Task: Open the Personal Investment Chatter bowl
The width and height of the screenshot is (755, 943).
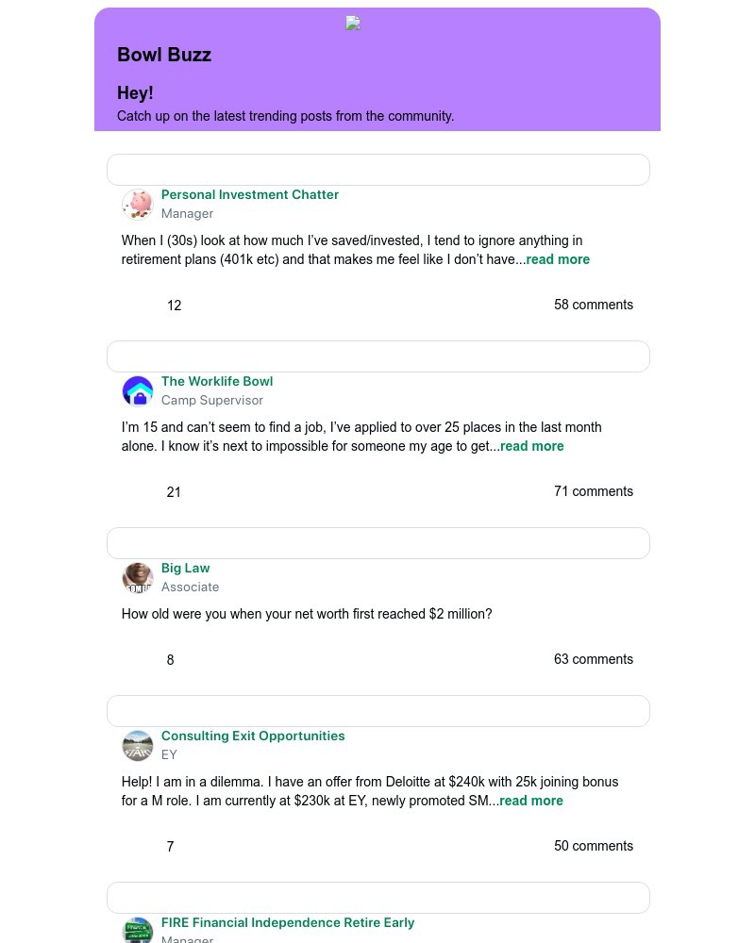Action: pos(250,194)
